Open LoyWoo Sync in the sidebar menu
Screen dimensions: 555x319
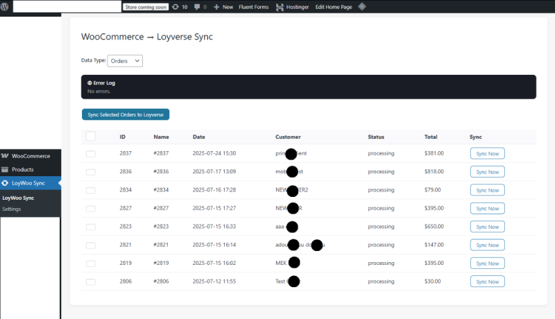[28, 183]
